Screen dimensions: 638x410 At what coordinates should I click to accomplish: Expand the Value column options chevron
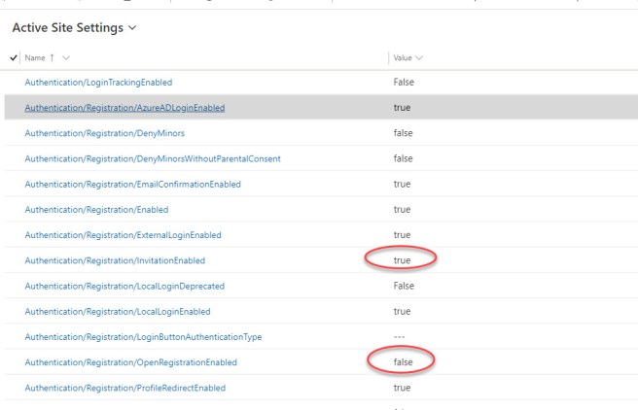[x=425, y=58]
